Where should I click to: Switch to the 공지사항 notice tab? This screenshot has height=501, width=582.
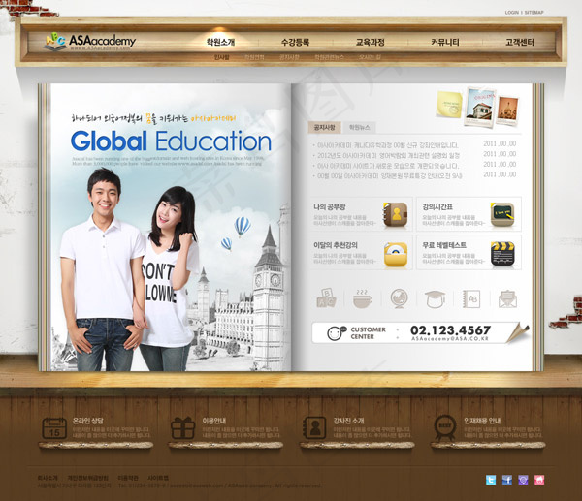tap(324, 127)
